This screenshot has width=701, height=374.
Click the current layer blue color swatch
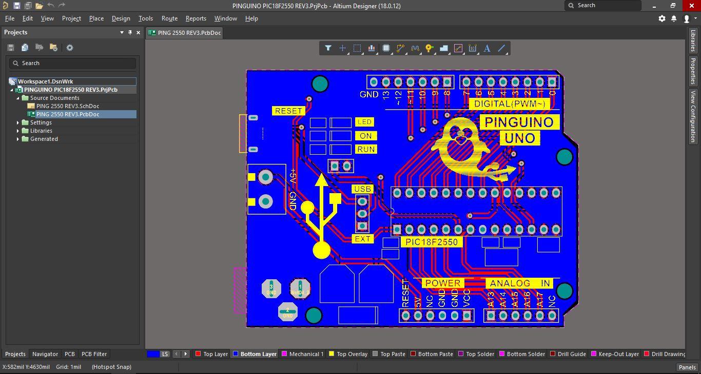(x=153, y=354)
